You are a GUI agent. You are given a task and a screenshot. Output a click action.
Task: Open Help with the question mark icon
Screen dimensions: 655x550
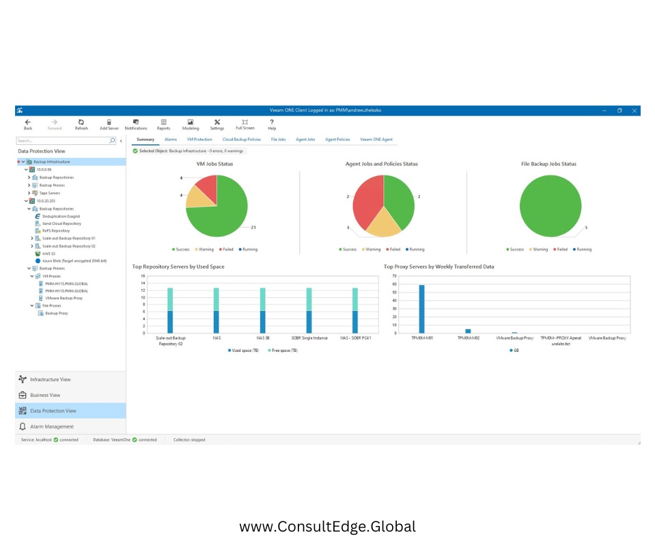click(x=272, y=122)
